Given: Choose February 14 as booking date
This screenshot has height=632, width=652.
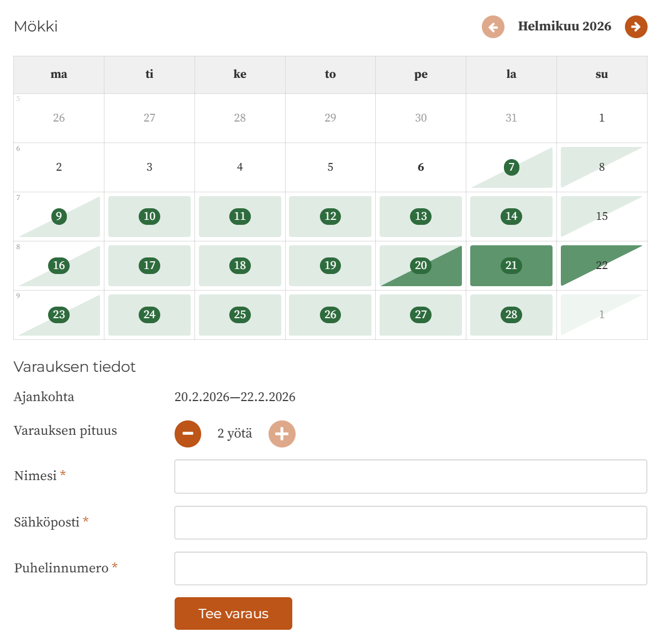Looking at the screenshot, I should (512, 217).
